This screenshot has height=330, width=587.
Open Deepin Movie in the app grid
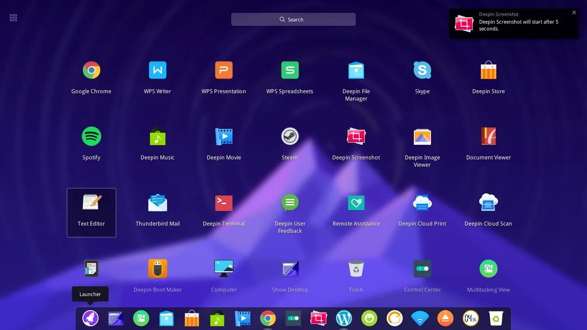tap(223, 136)
